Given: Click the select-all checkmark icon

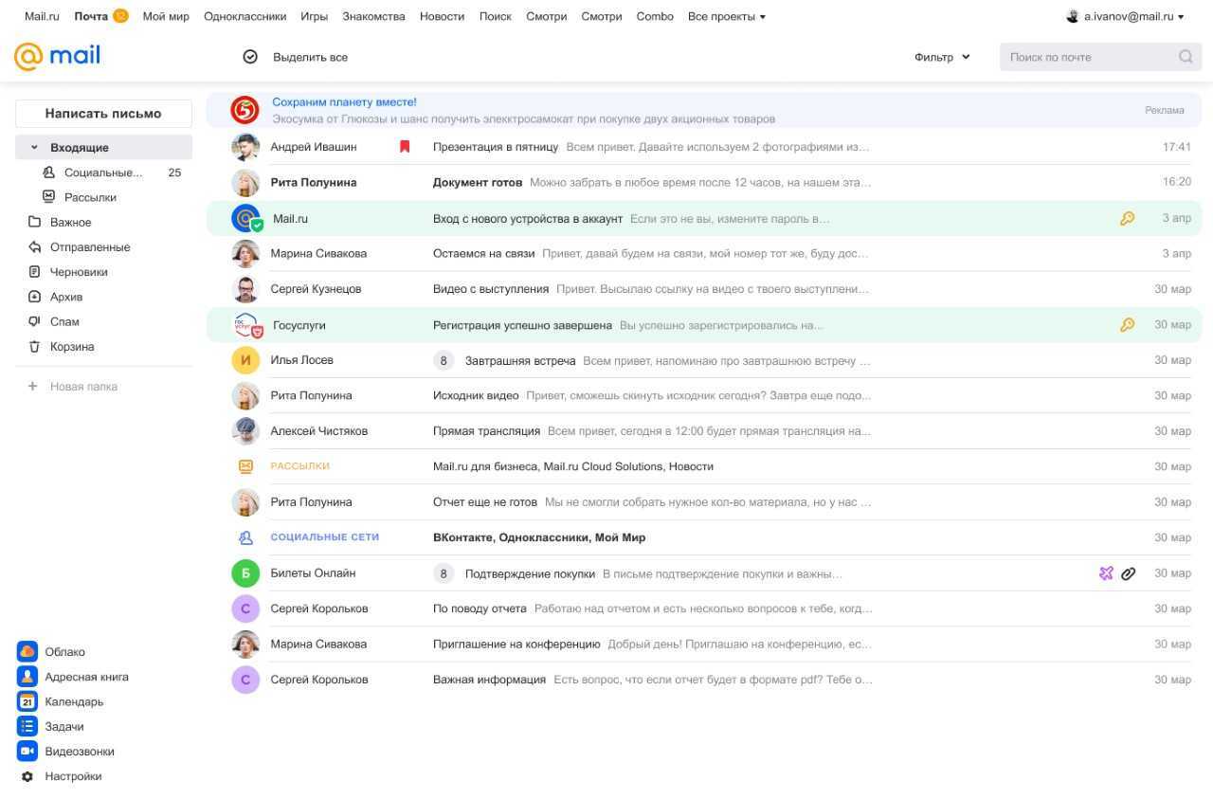Looking at the screenshot, I should pos(250,57).
